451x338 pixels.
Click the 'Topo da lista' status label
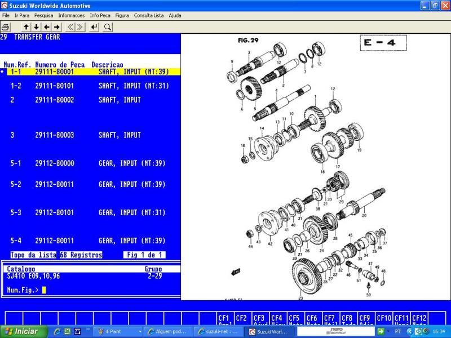(33, 255)
